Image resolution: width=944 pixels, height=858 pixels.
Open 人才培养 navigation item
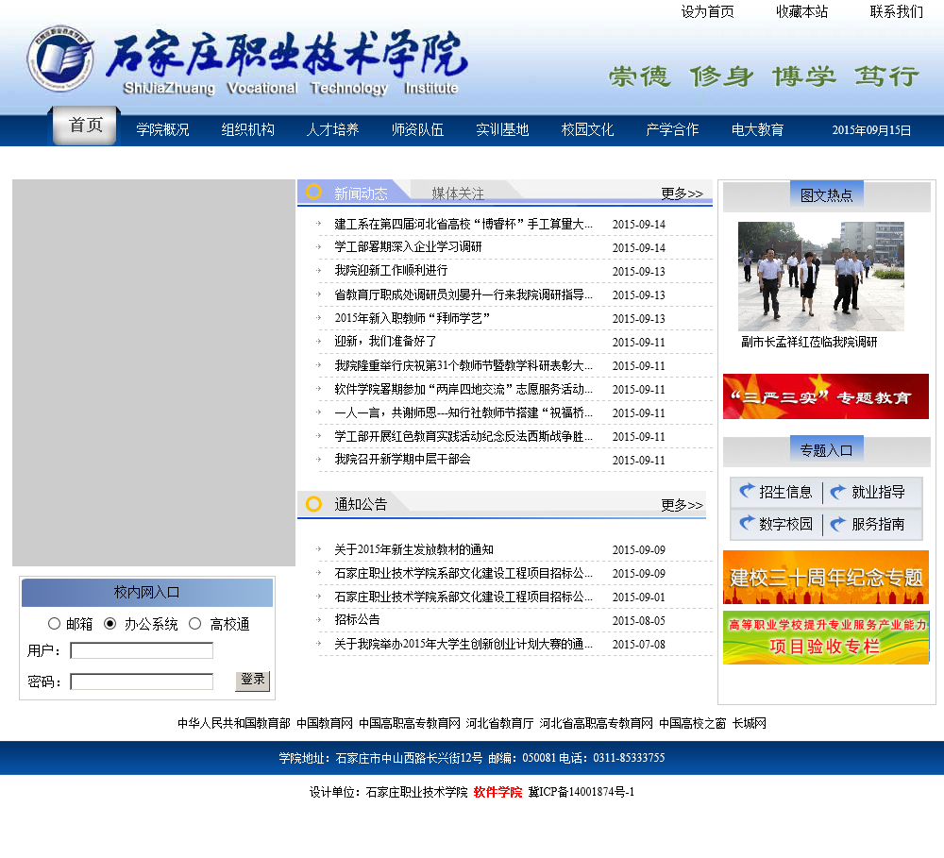tap(332, 129)
